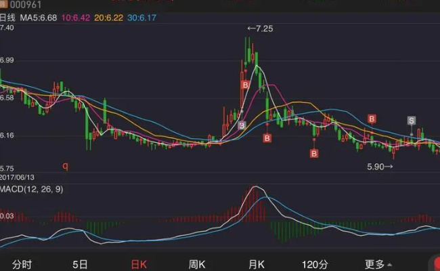Select the 120分 minute chart tab
Viewport: 440px width, 271px height.
pyautogui.click(x=315, y=264)
